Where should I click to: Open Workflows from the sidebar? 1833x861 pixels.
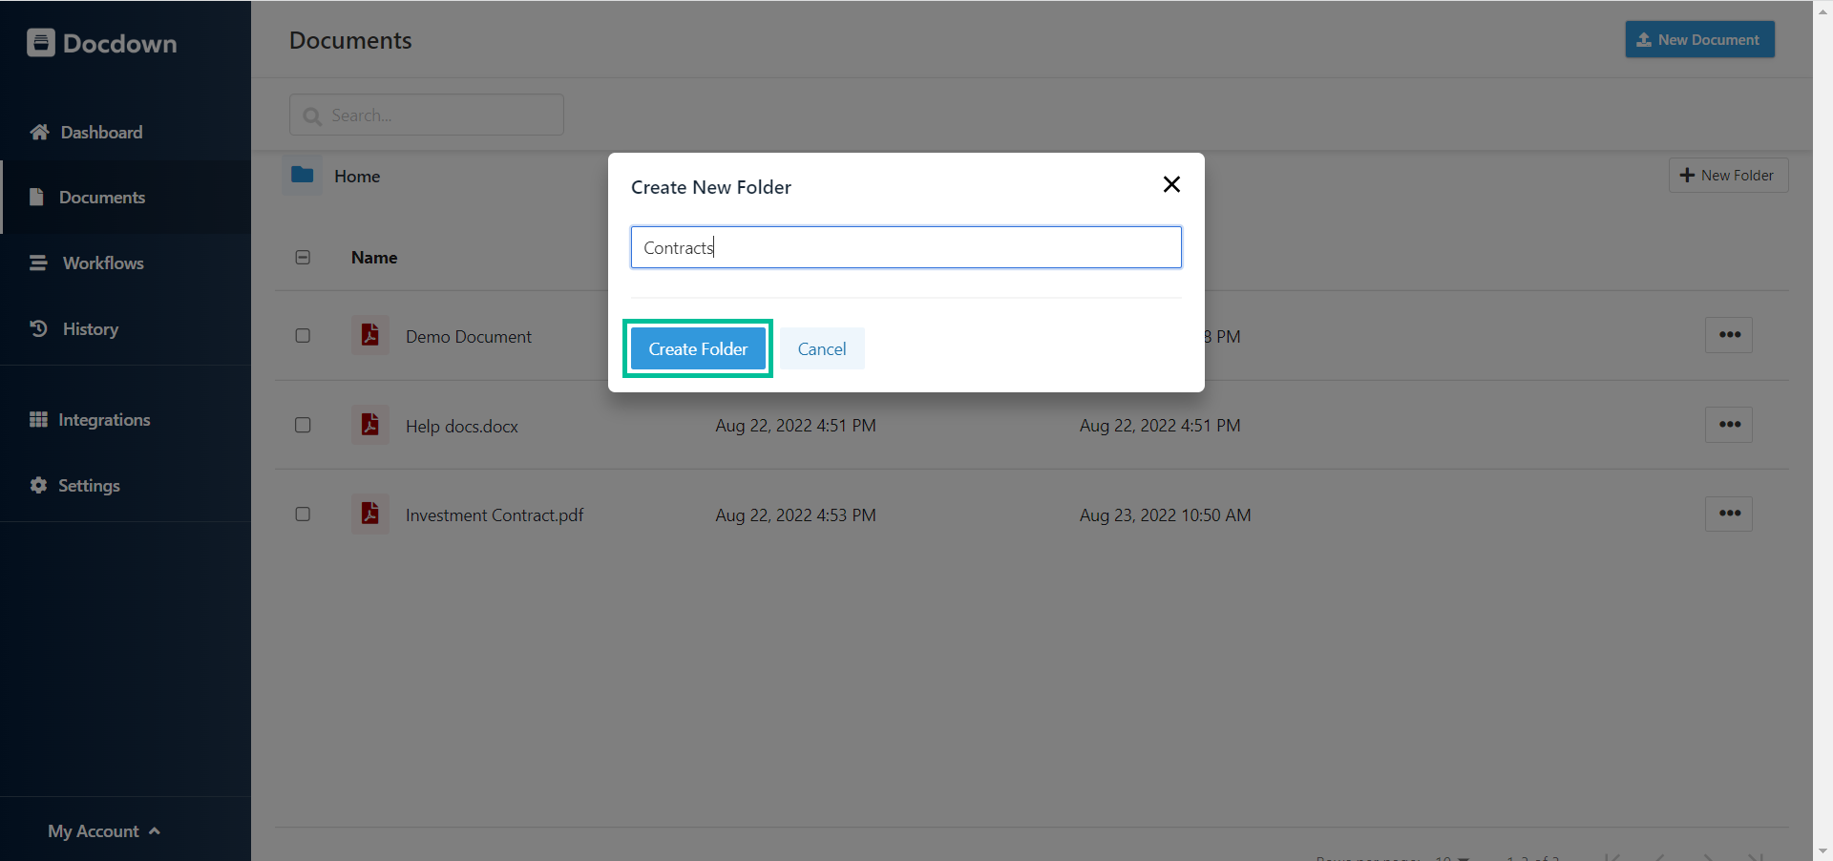[102, 263]
